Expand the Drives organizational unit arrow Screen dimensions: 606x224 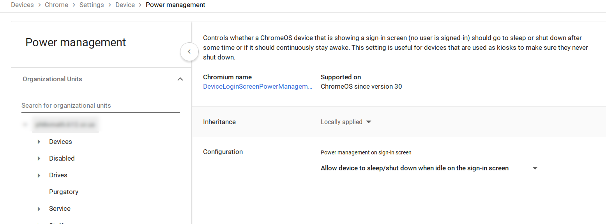pyautogui.click(x=39, y=175)
